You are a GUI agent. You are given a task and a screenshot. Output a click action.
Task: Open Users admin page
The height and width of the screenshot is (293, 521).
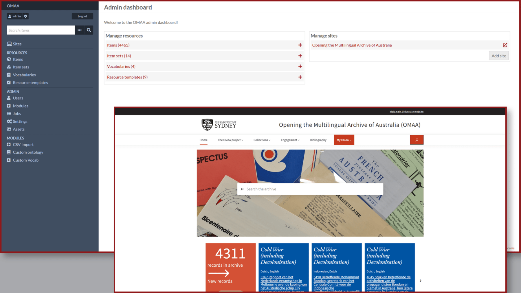click(18, 98)
